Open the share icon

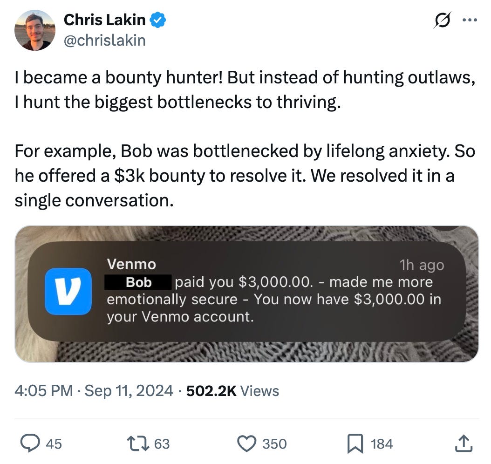[464, 444]
